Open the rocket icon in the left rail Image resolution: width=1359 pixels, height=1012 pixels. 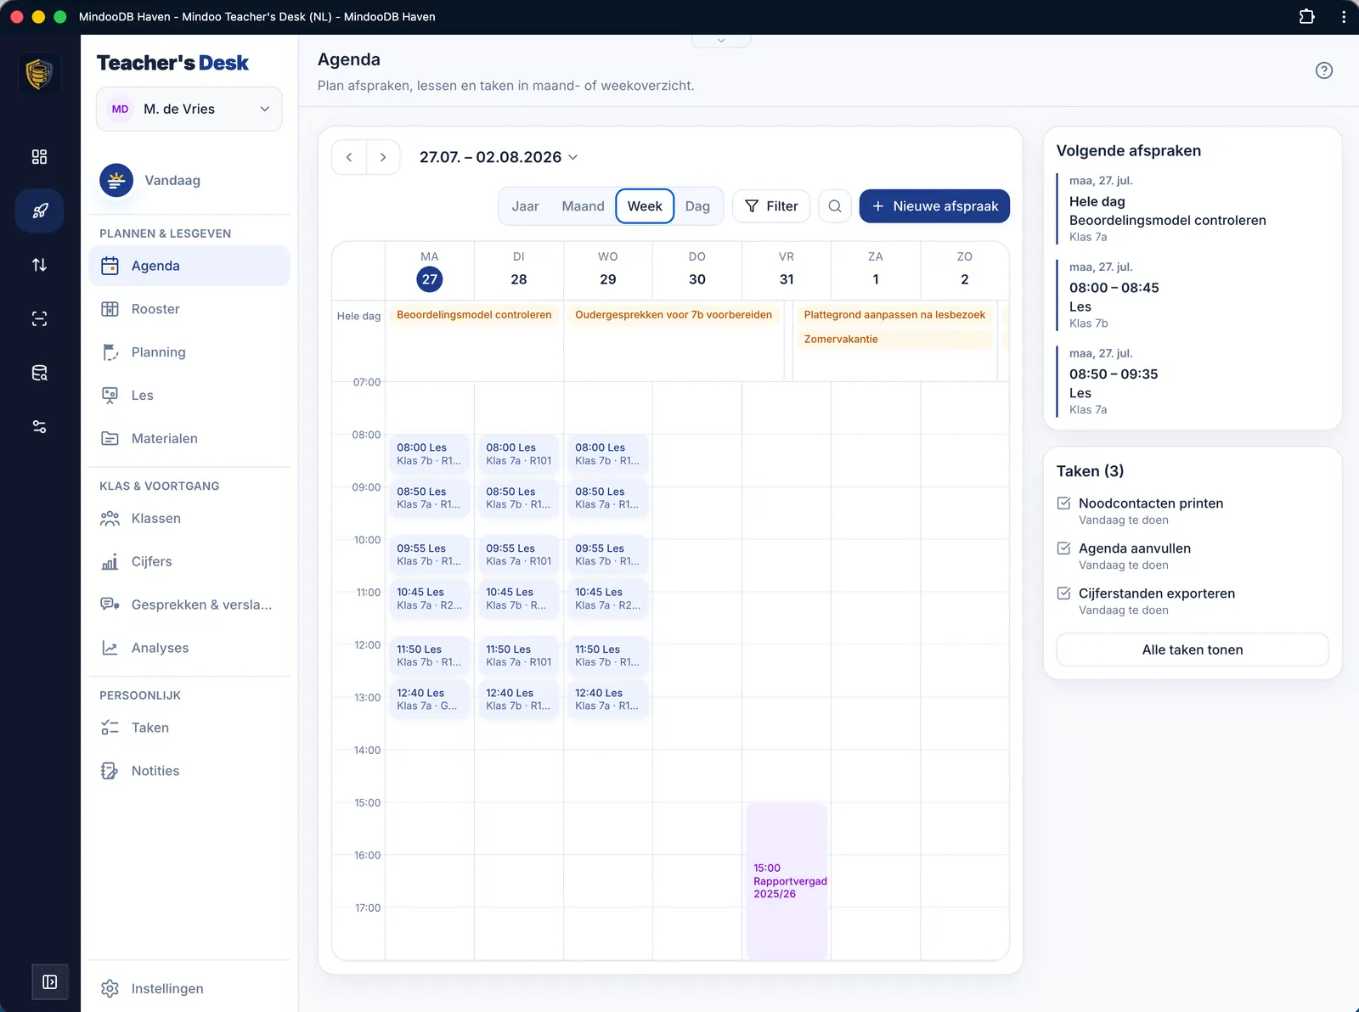(39, 211)
